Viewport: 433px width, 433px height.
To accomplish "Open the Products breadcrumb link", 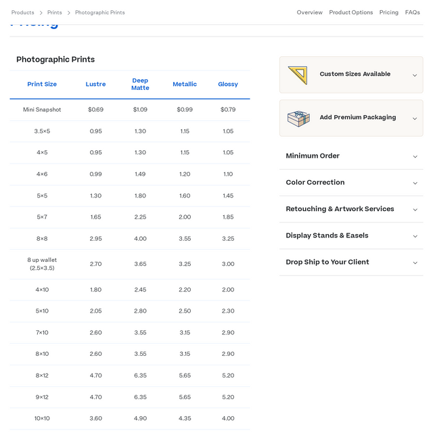I will 22,12.
